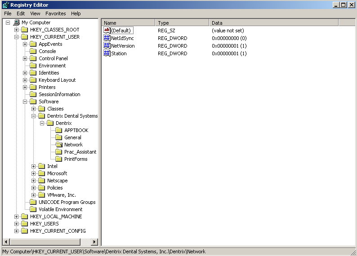Select the Dentrix Dental Systems tree label
Image resolution: width=357 pixels, height=256 pixels.
(72, 116)
